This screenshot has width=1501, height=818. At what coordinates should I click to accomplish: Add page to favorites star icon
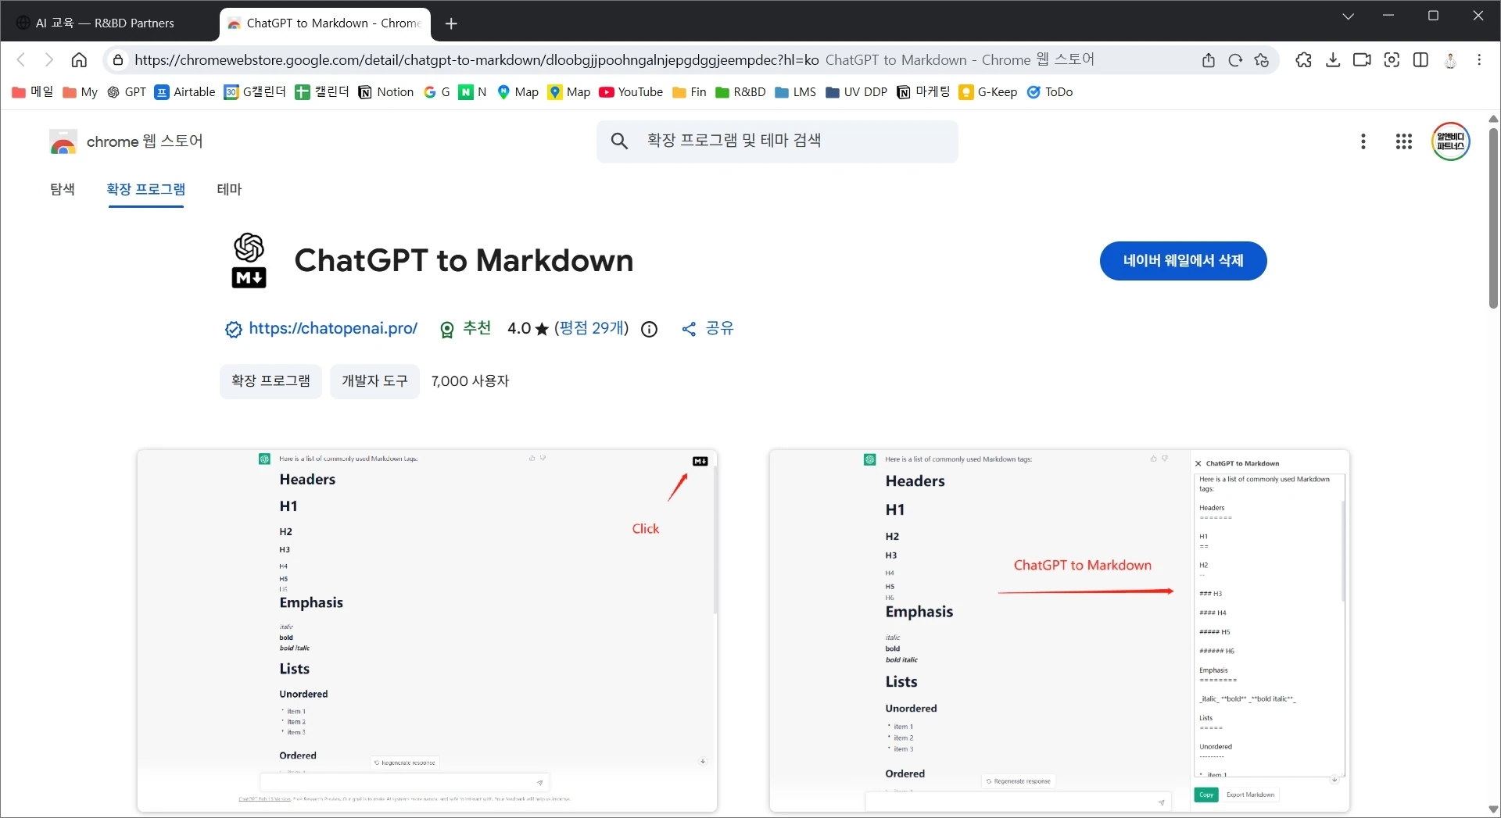1262,60
